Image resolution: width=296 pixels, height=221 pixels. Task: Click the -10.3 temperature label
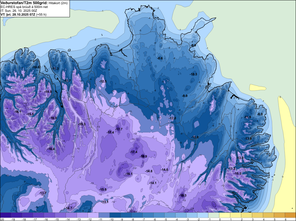194,74
